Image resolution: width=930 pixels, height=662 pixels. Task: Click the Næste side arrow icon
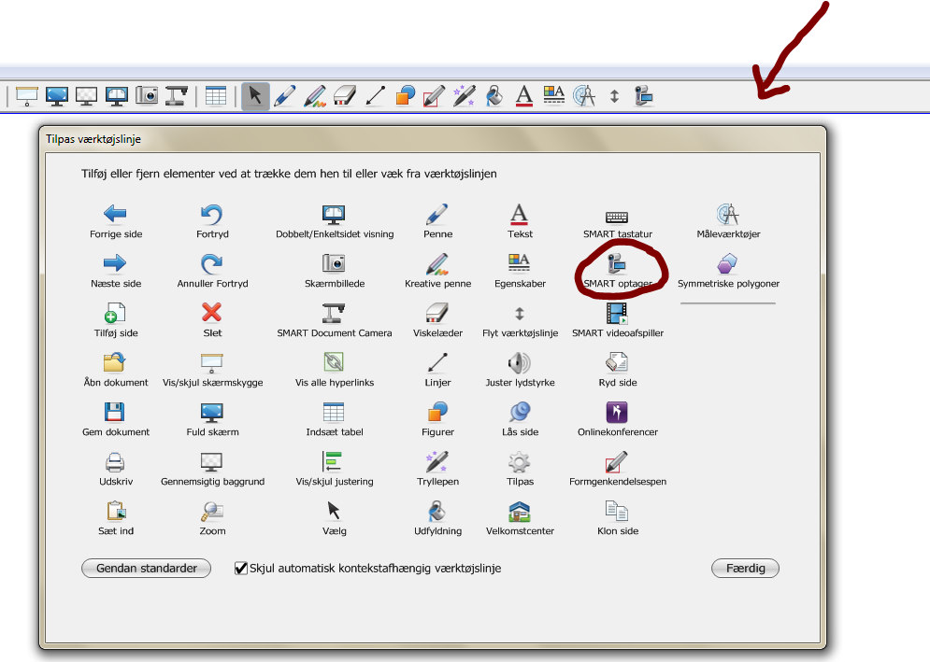point(115,262)
